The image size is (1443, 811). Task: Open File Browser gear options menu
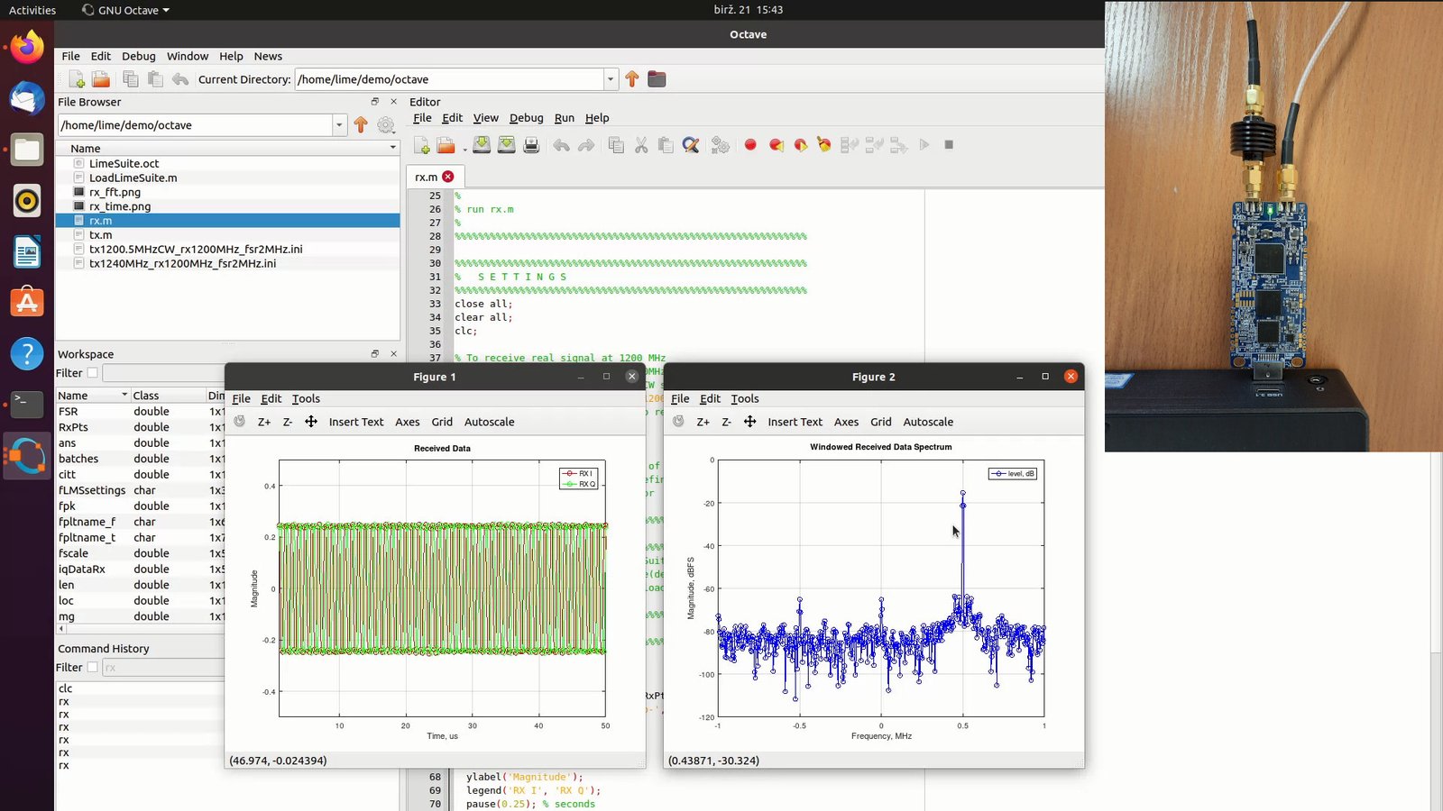(386, 125)
